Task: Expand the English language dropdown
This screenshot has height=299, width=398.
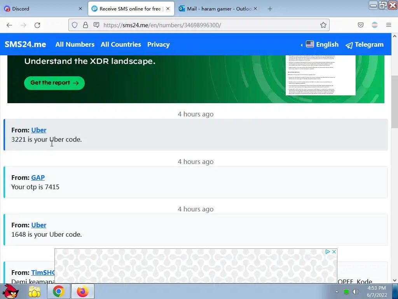Action: tap(319, 44)
